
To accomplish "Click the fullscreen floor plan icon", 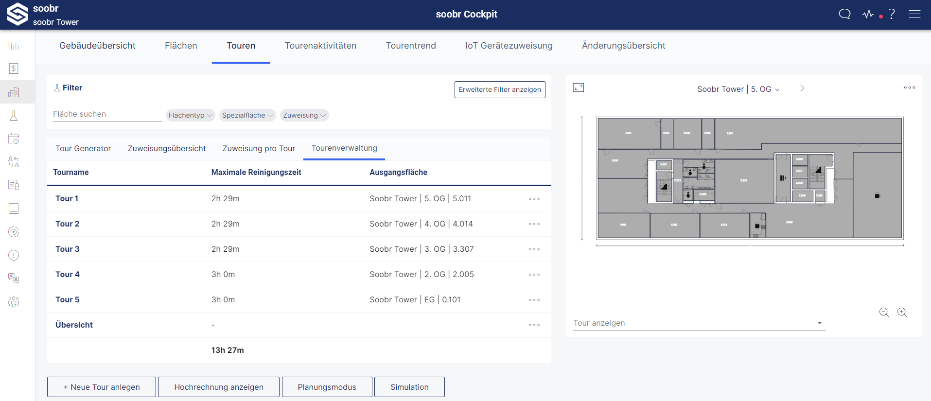I will 579,87.
